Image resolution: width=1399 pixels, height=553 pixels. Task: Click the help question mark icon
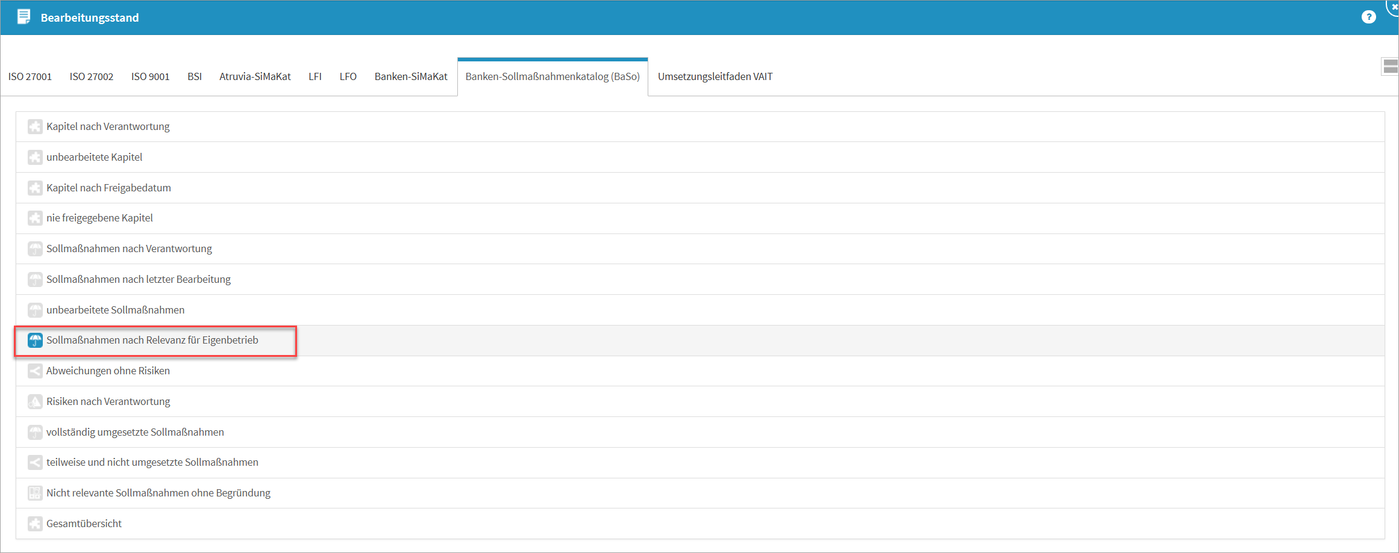pos(1368,17)
